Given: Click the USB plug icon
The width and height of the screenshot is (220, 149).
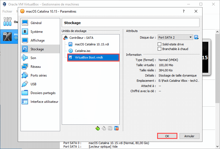Looking at the screenshot, I should tap(25, 84).
